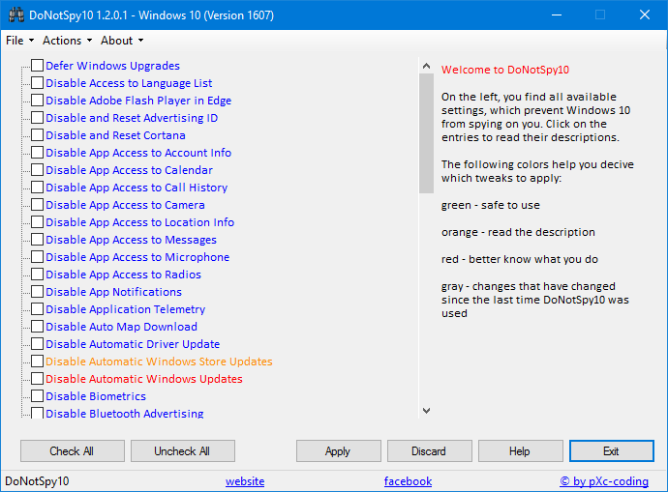Click the Exit button
Viewport: 668px width, 492px height.
(x=612, y=451)
